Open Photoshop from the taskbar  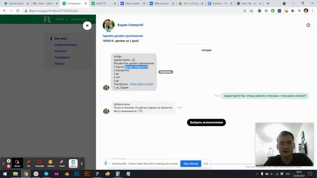point(77,174)
